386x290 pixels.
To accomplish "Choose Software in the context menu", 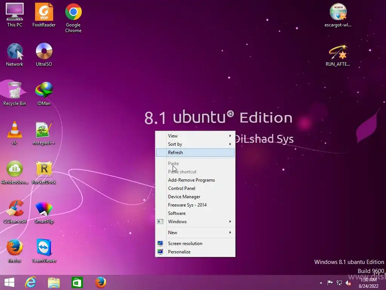I will pyautogui.click(x=195, y=213).
